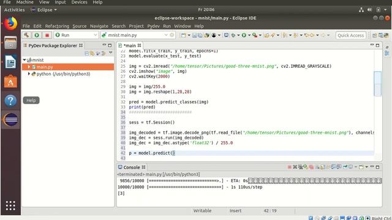Click Show Applications grid in dock
Image resolution: width=392 pixels, height=220 pixels.
(10, 205)
